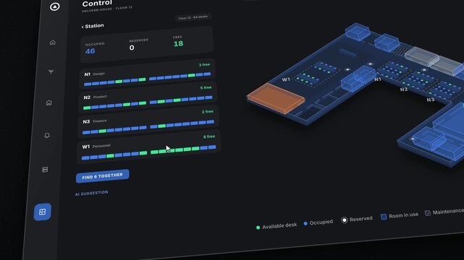Select the N2 Product zone row
Image resolution: width=464 pixels, height=260 pixels.
coord(148,98)
